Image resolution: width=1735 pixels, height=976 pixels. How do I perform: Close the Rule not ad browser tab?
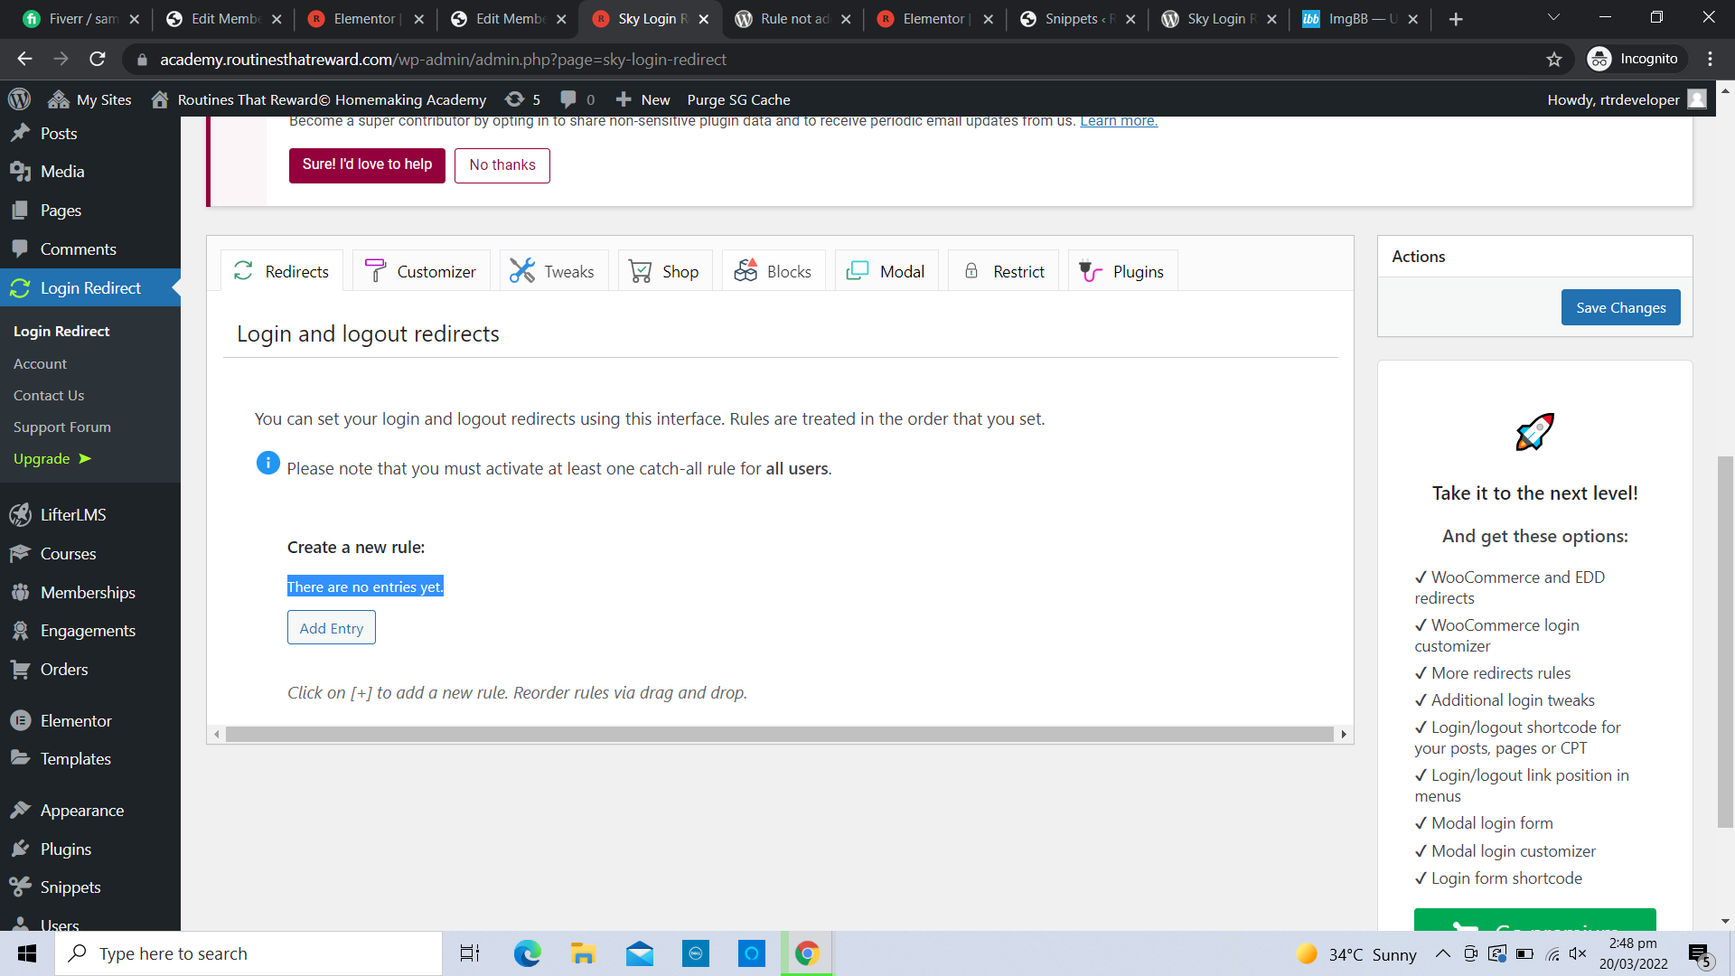(x=845, y=19)
